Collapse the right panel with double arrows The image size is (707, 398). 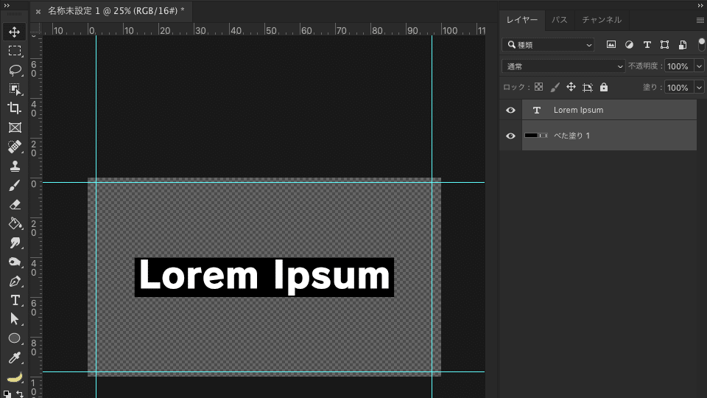pyautogui.click(x=700, y=5)
